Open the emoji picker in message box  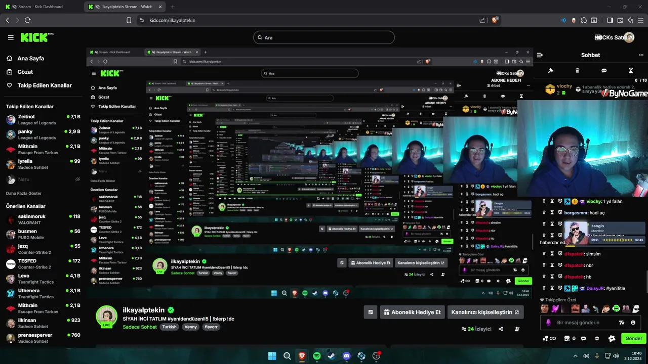[x=633, y=323]
